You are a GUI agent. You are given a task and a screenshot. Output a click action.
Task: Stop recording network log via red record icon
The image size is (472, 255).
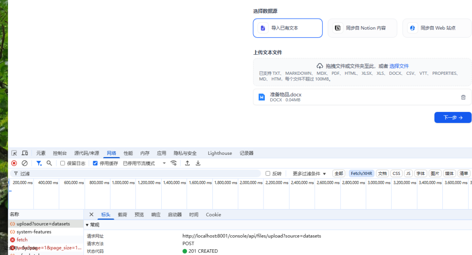coord(14,163)
